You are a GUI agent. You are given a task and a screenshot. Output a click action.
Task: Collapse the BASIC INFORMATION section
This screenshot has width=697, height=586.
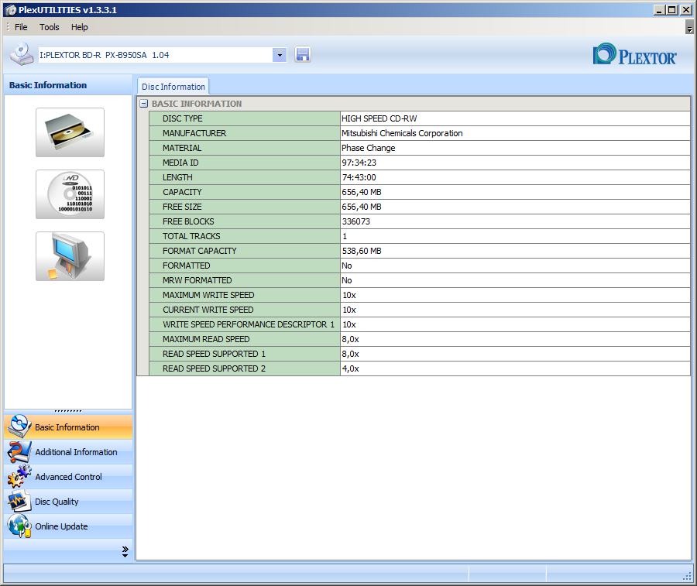143,104
